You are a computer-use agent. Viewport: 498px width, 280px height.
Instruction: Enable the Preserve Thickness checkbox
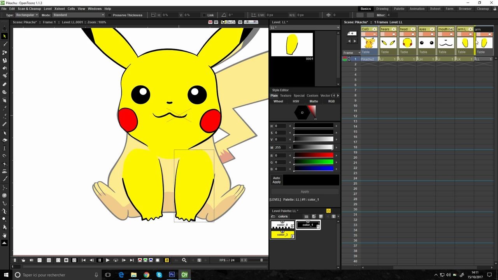point(109,15)
